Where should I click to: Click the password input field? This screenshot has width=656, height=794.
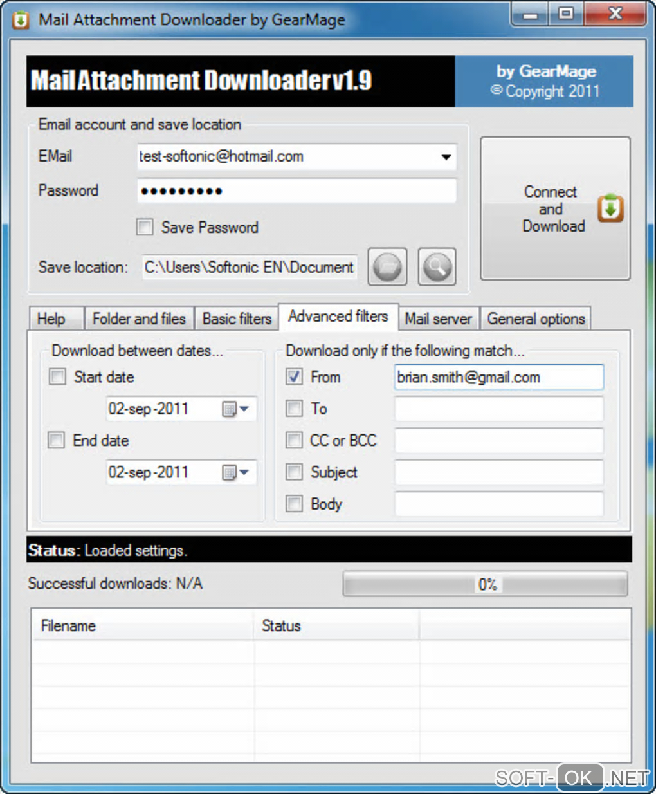click(296, 190)
